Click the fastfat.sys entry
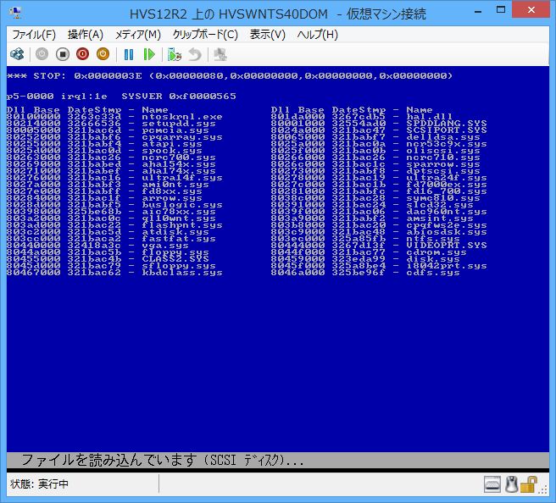The width and height of the screenshot is (556, 503). tap(179, 239)
